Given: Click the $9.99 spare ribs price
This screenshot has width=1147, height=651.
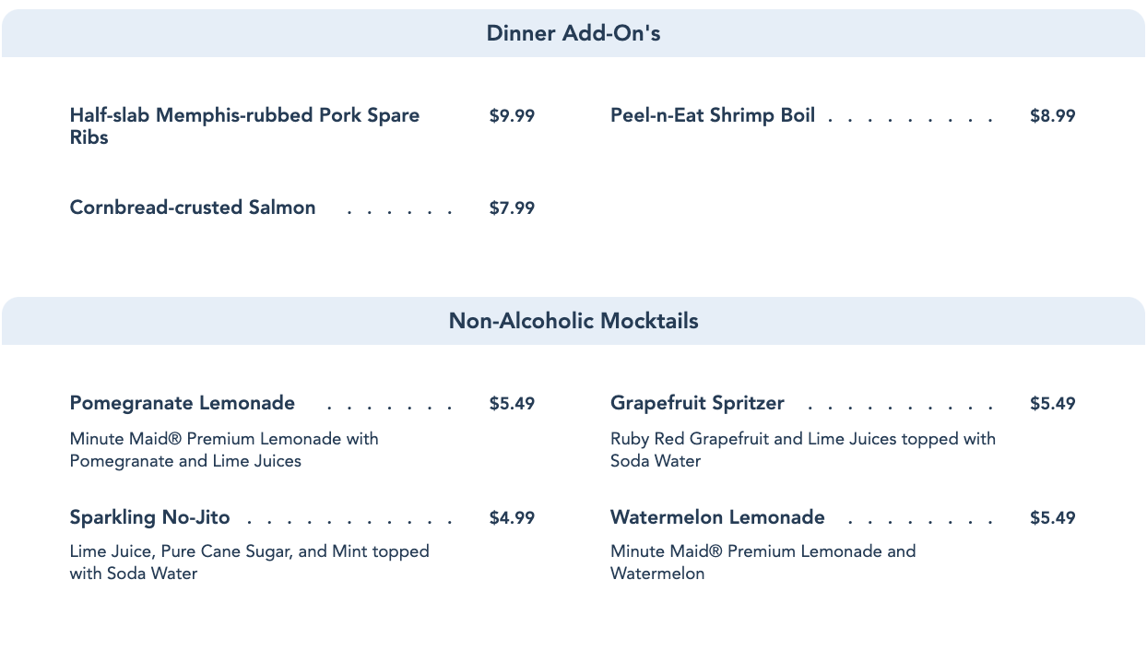Looking at the screenshot, I should pyautogui.click(x=512, y=116).
